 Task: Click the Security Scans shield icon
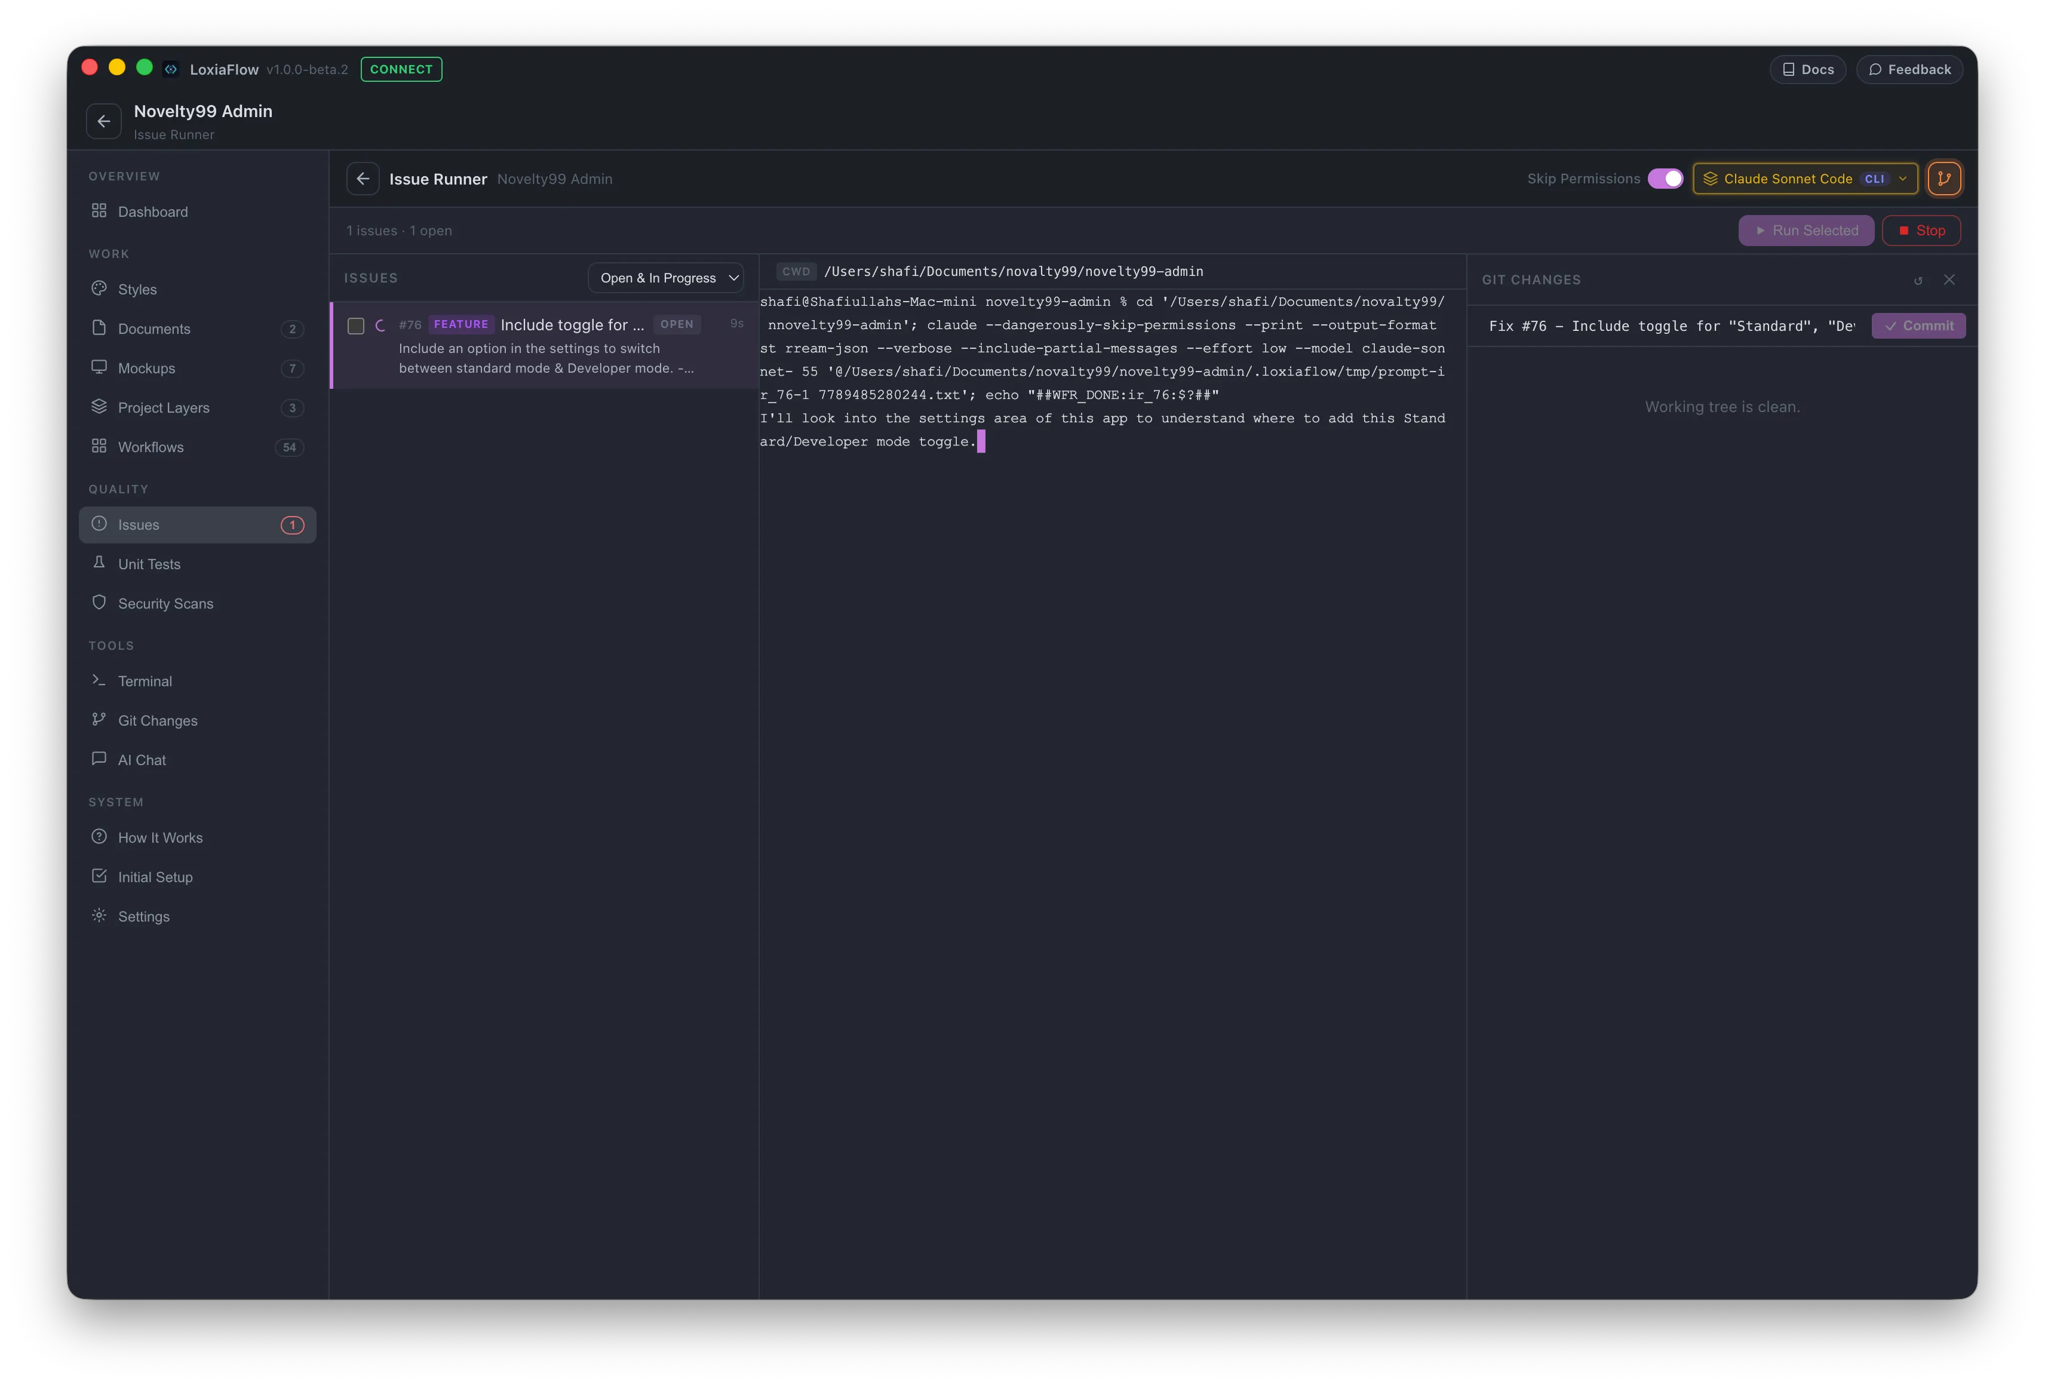click(99, 603)
